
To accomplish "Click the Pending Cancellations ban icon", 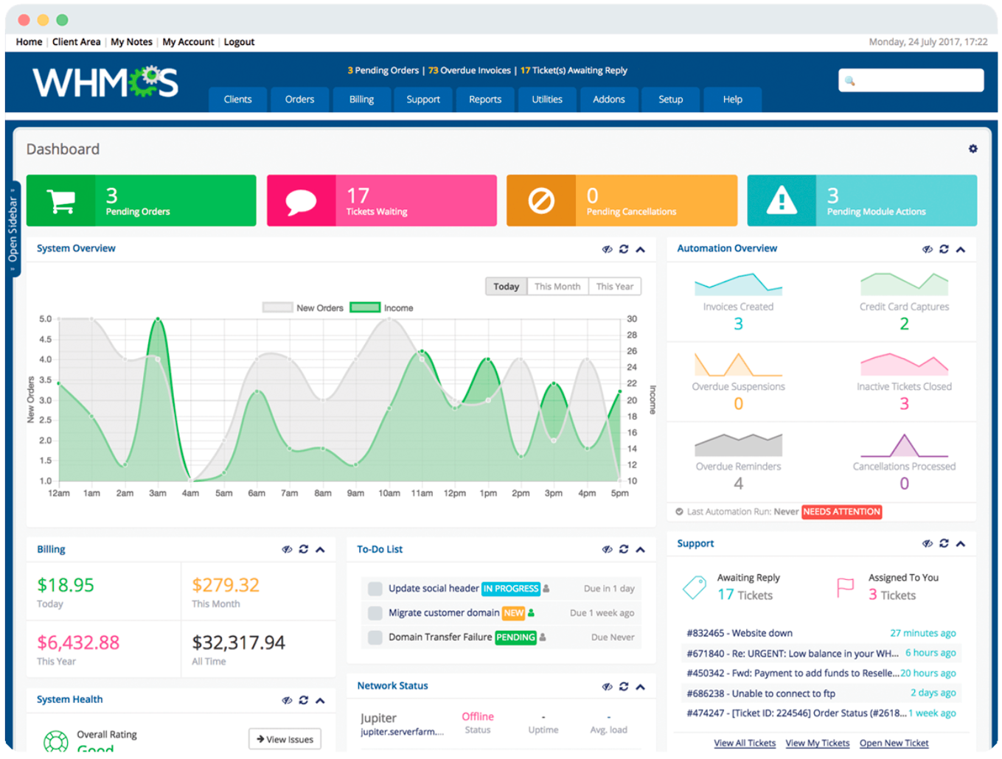I will pos(541,200).
